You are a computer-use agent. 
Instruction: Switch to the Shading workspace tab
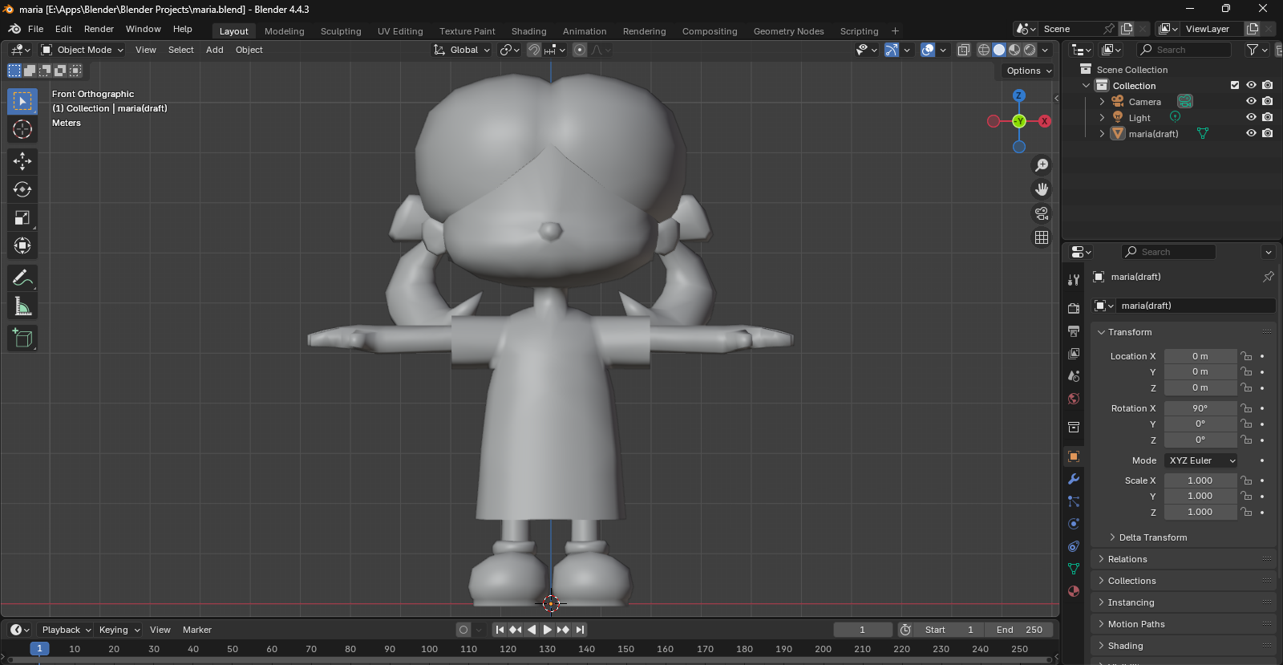coord(528,31)
